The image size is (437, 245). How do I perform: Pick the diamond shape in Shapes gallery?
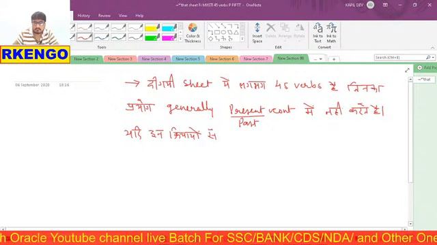coord(211,39)
